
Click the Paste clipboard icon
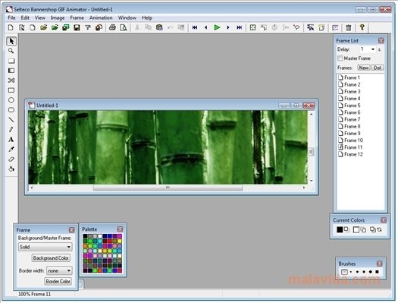(x=159, y=27)
